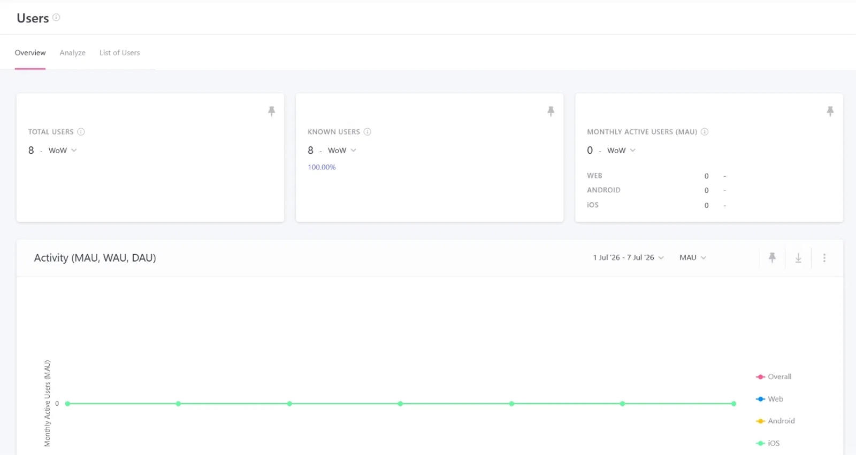This screenshot has width=856, height=455.
Task: Open Activity chart more options menu
Action: (x=824, y=258)
